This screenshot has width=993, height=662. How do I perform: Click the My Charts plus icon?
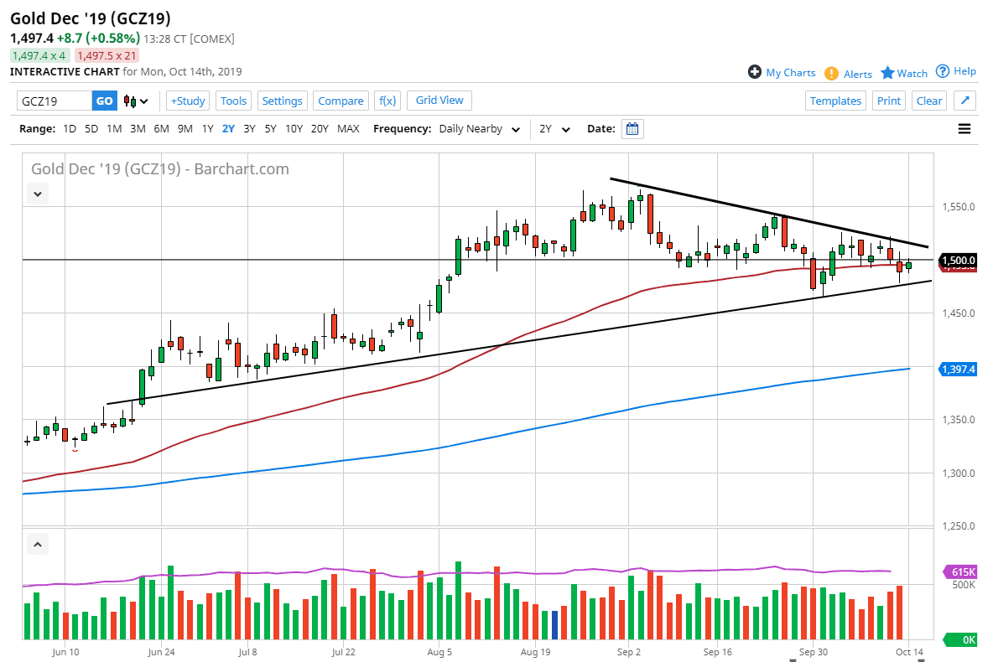(755, 72)
